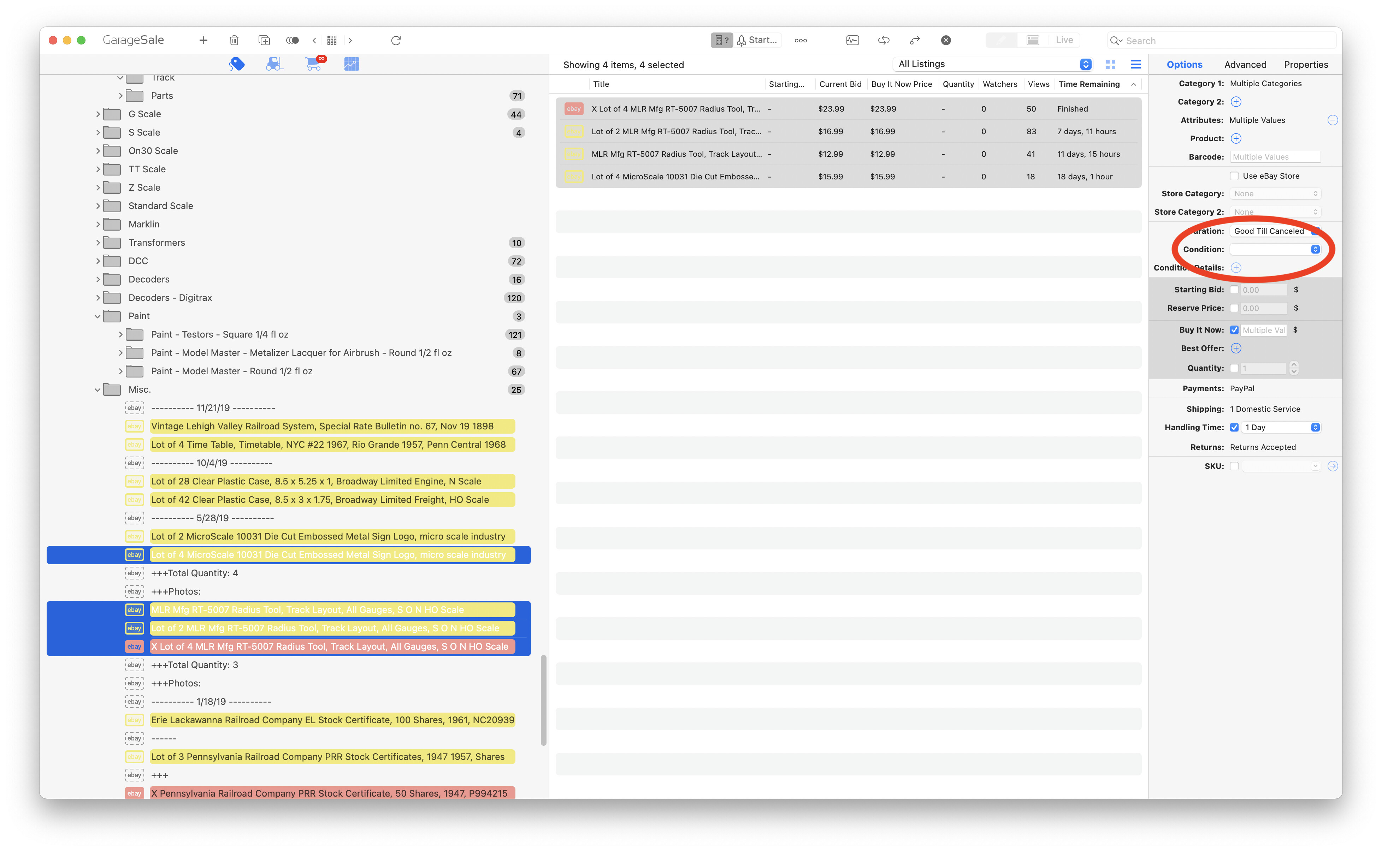Open the blue chart reports section
Viewport: 1382px width, 851px height.
[x=351, y=64]
